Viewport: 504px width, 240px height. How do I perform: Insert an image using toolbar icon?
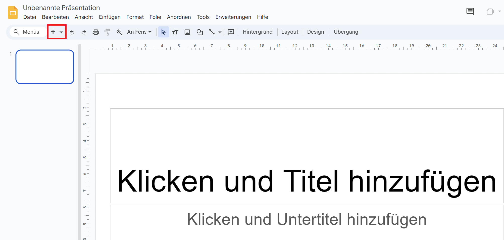(x=187, y=32)
